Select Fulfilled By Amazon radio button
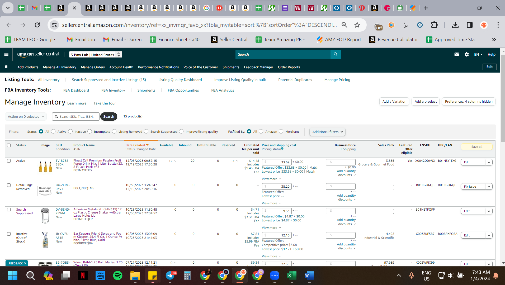Screen dimensions: 505x285 tap(261, 131)
